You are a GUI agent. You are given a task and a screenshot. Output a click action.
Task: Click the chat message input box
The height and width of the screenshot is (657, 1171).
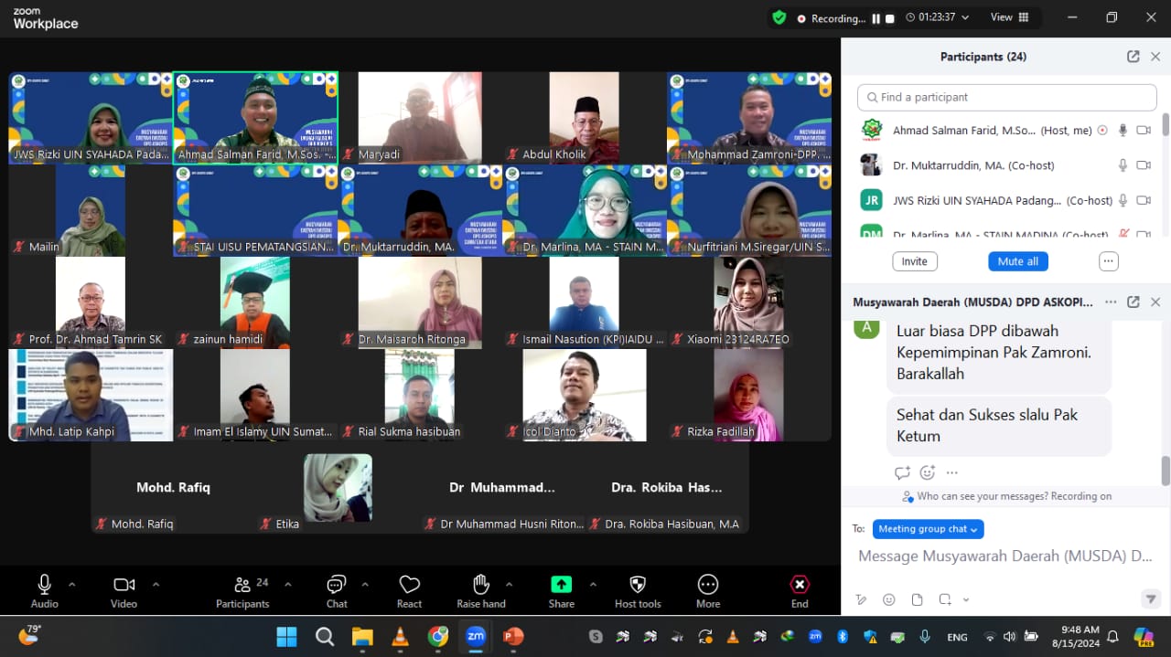click(x=1005, y=556)
